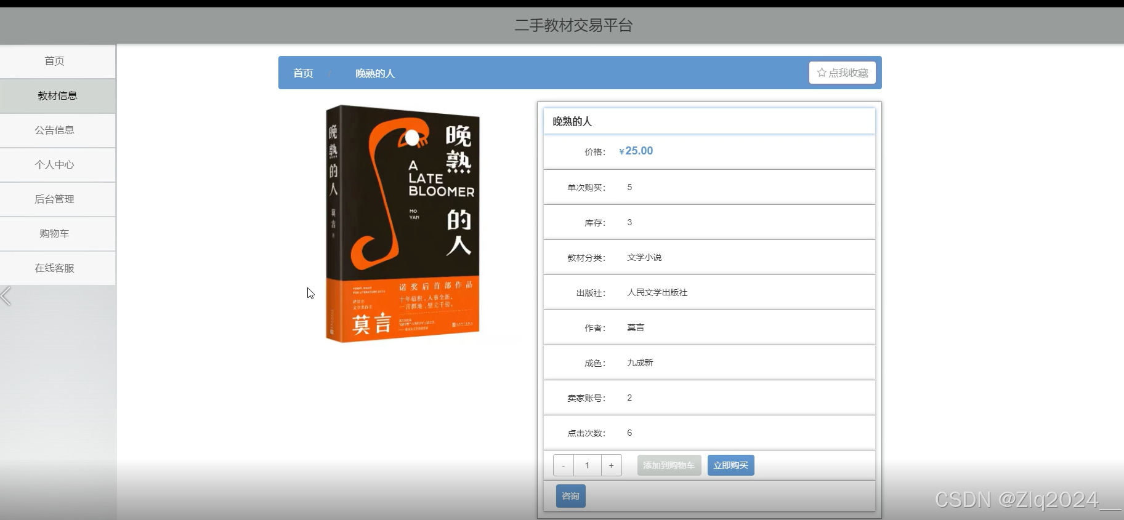Click 晚熟的人 breadcrumb item
Viewport: 1124px width, 520px height.
pos(375,73)
